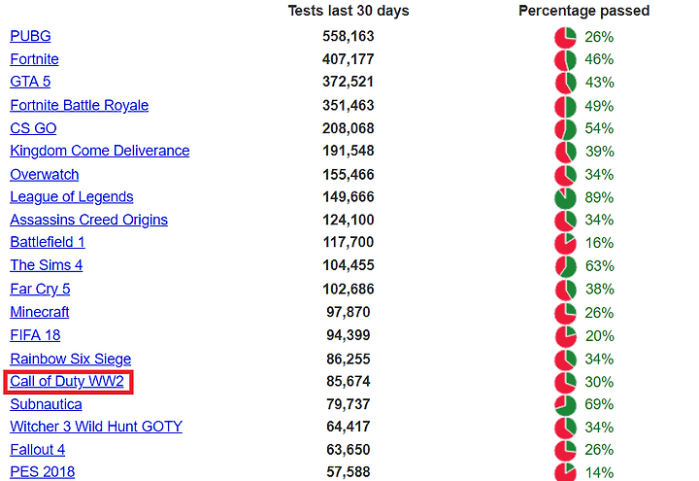Click Call of Duty WW2's 30% pie chart
The image size is (699, 481).
[565, 383]
